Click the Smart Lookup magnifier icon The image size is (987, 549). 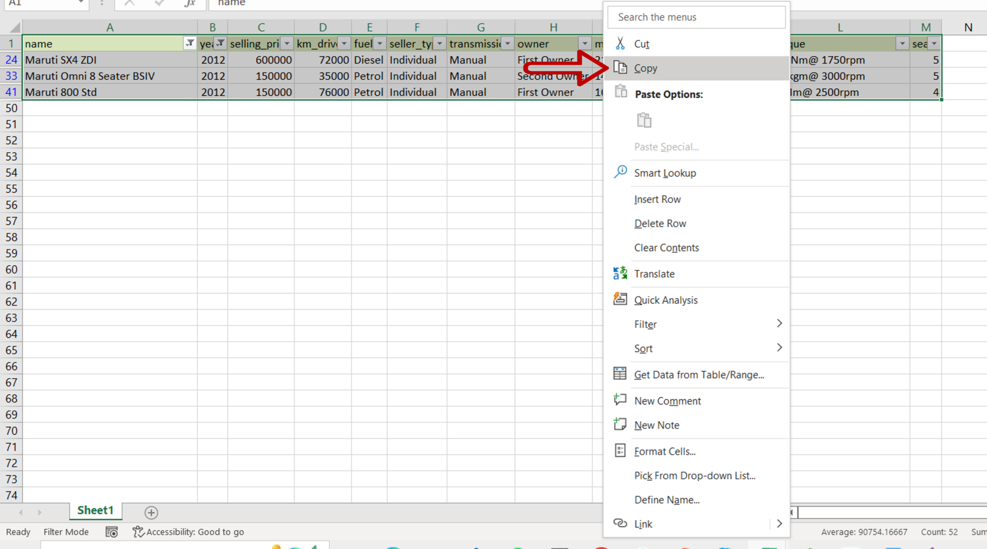click(x=620, y=172)
